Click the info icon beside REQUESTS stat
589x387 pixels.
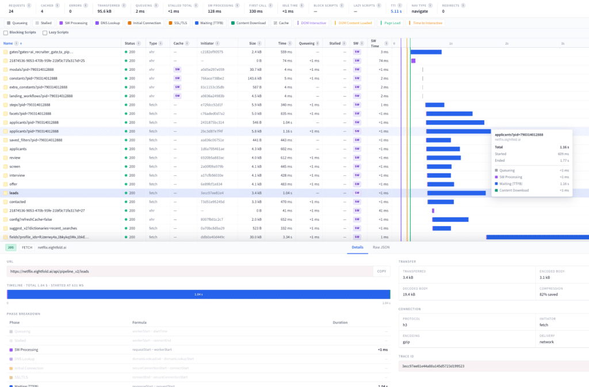coord(29,6)
